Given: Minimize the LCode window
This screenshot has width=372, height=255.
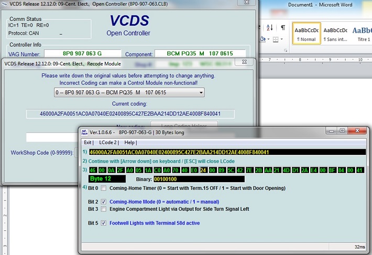Looking at the screenshot, I should point(332,131).
